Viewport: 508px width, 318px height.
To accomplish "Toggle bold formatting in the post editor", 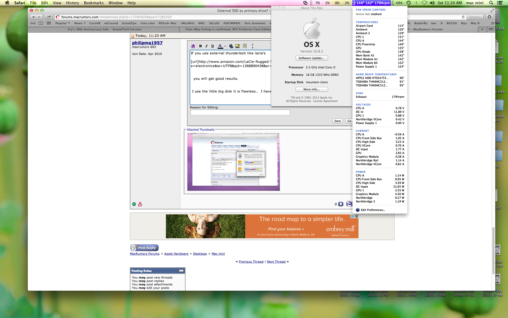I will (x=200, y=46).
